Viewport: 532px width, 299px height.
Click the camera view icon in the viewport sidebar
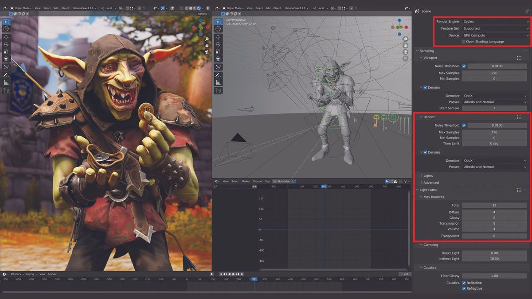(406, 52)
